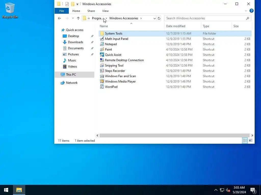Viewport: 261px width, 195px height.
Task: Click the Progra... breadcrumb segment
Action: pyautogui.click(x=98, y=18)
